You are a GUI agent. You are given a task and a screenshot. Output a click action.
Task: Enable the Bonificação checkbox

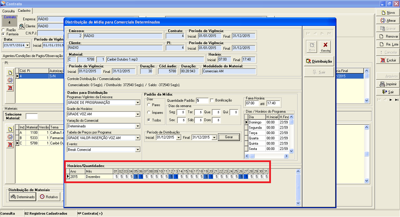pyautogui.click(x=212, y=100)
